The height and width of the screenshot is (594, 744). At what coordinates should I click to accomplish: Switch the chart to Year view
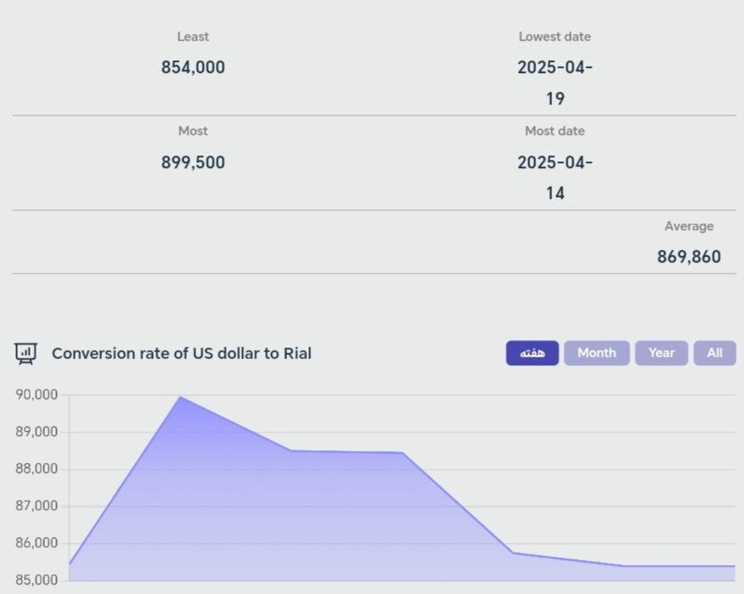tap(661, 354)
